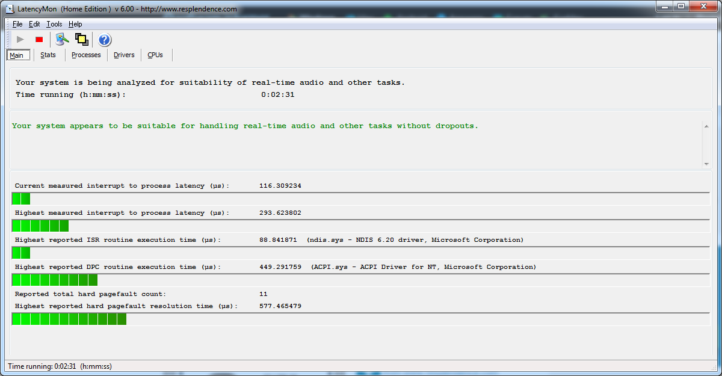Click the 293.623802 highest latency value
Viewport: 722px width, 376px height.
(x=280, y=213)
